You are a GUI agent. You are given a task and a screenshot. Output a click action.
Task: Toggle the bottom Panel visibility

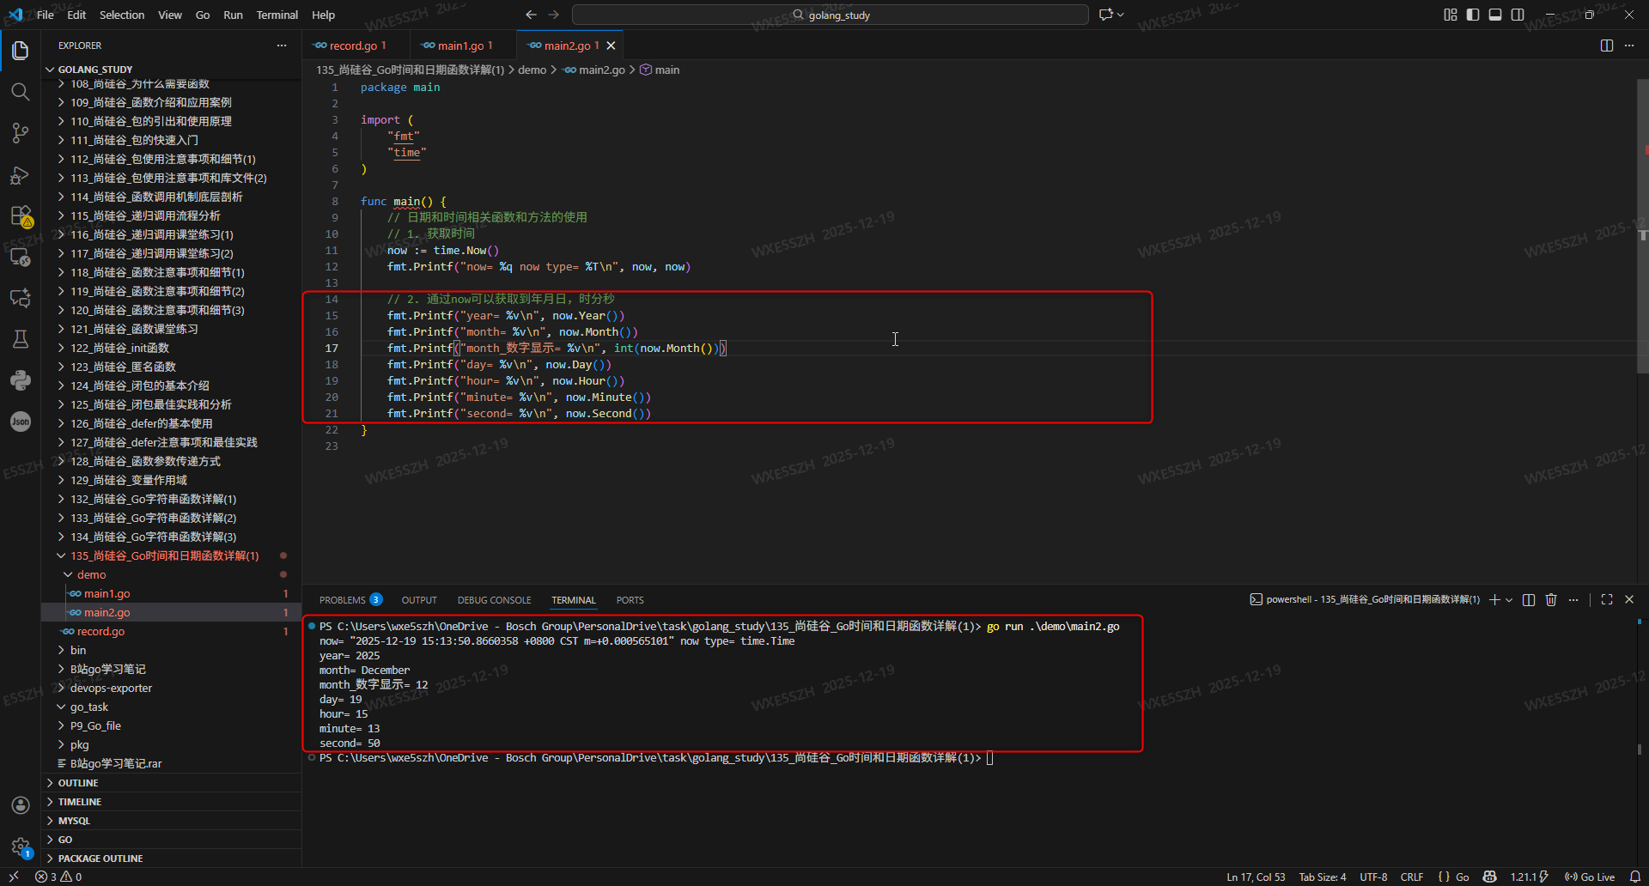1495,15
